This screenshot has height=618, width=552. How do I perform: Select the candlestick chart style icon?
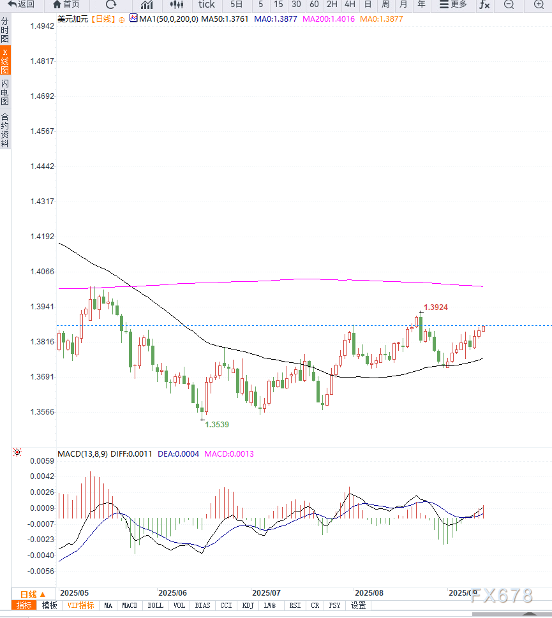pyautogui.click(x=176, y=4)
